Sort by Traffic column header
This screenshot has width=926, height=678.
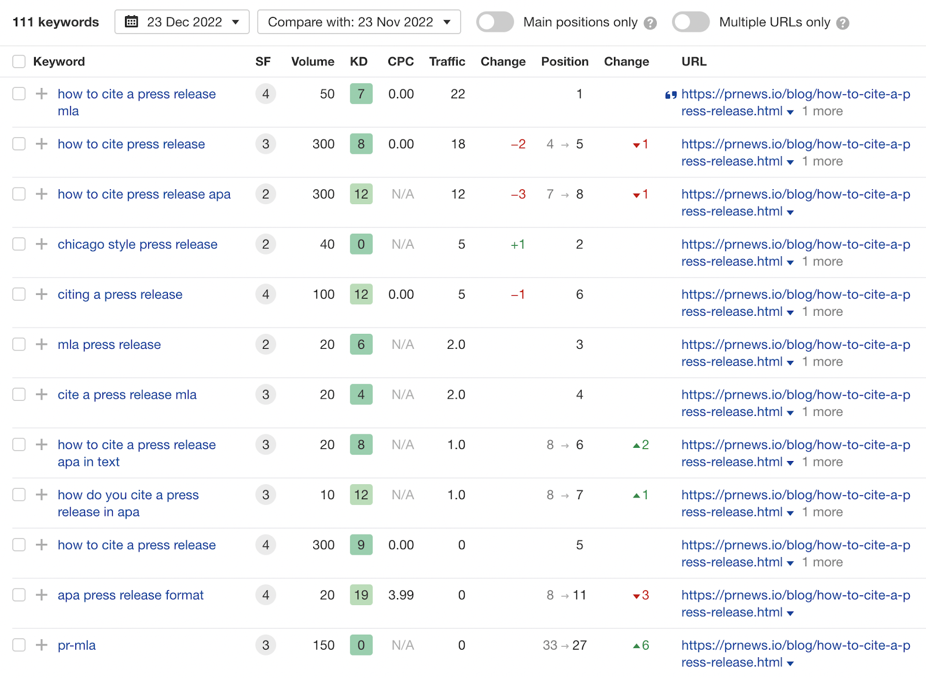point(447,61)
